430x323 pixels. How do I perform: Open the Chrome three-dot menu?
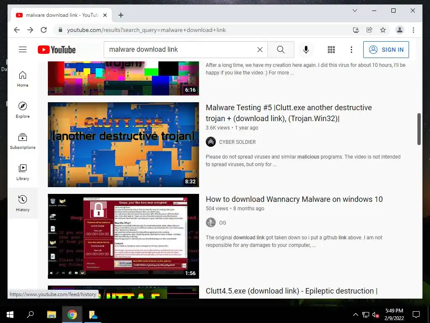413,30
